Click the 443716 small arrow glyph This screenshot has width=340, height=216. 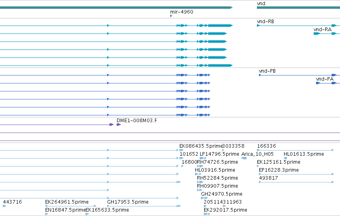coord(4,206)
